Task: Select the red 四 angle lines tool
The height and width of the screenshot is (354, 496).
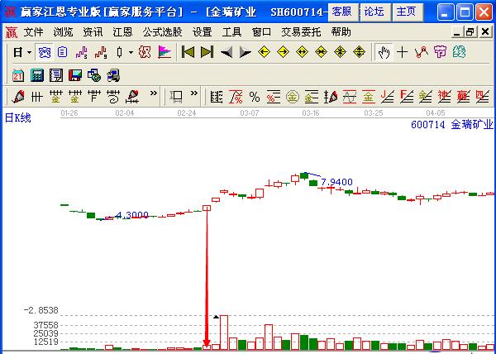Action: pyautogui.click(x=482, y=97)
